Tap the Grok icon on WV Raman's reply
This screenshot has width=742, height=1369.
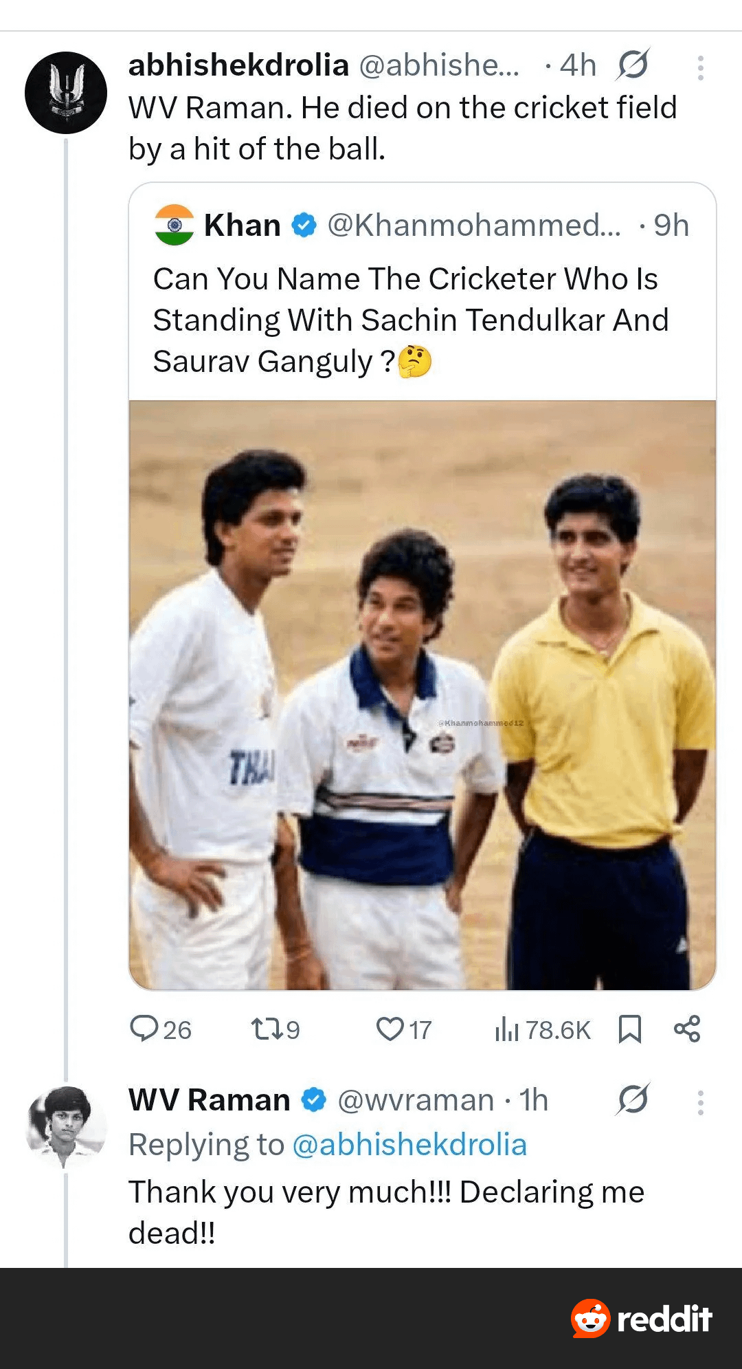(x=633, y=1099)
